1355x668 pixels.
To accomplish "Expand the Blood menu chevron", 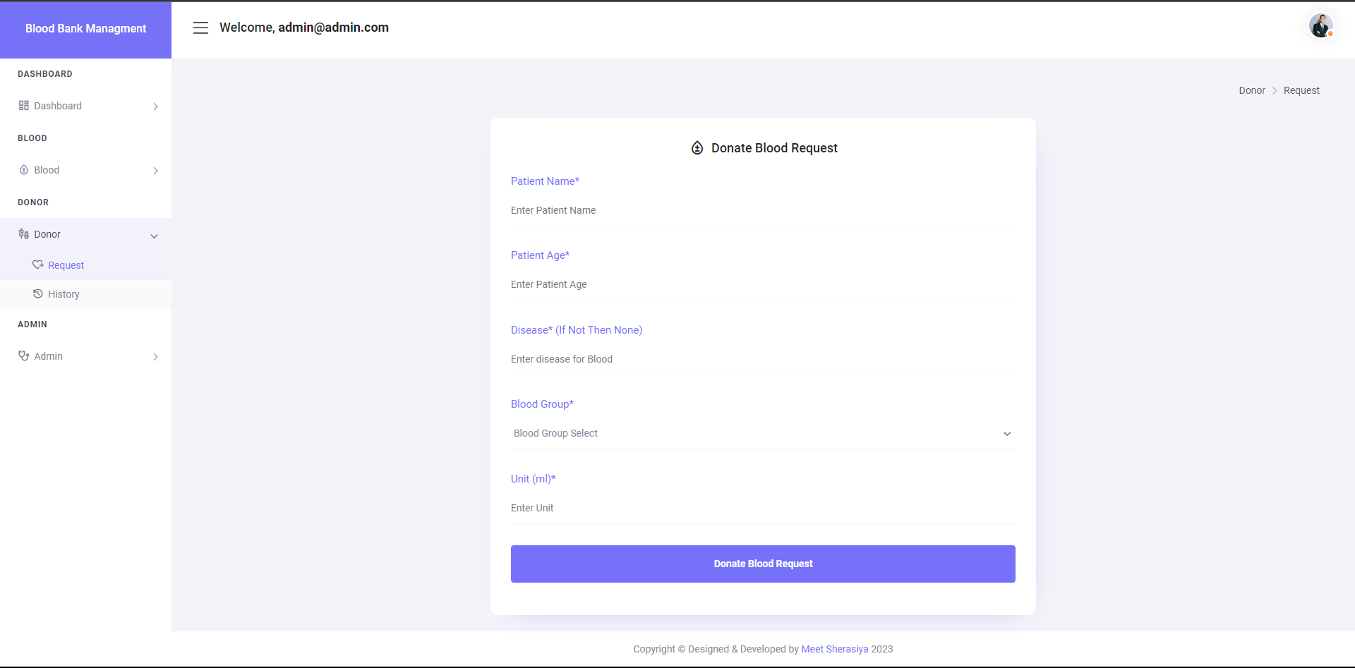I will tap(155, 171).
